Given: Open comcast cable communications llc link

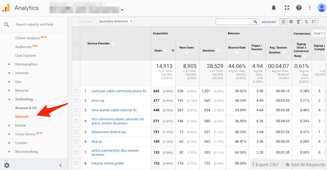Looking at the screenshot, I should click(119, 91).
